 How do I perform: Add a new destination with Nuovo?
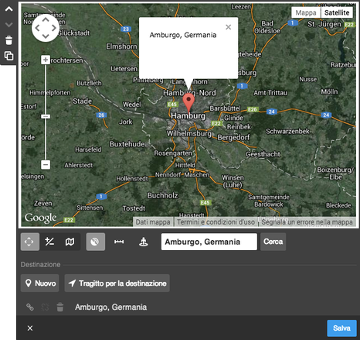40,283
